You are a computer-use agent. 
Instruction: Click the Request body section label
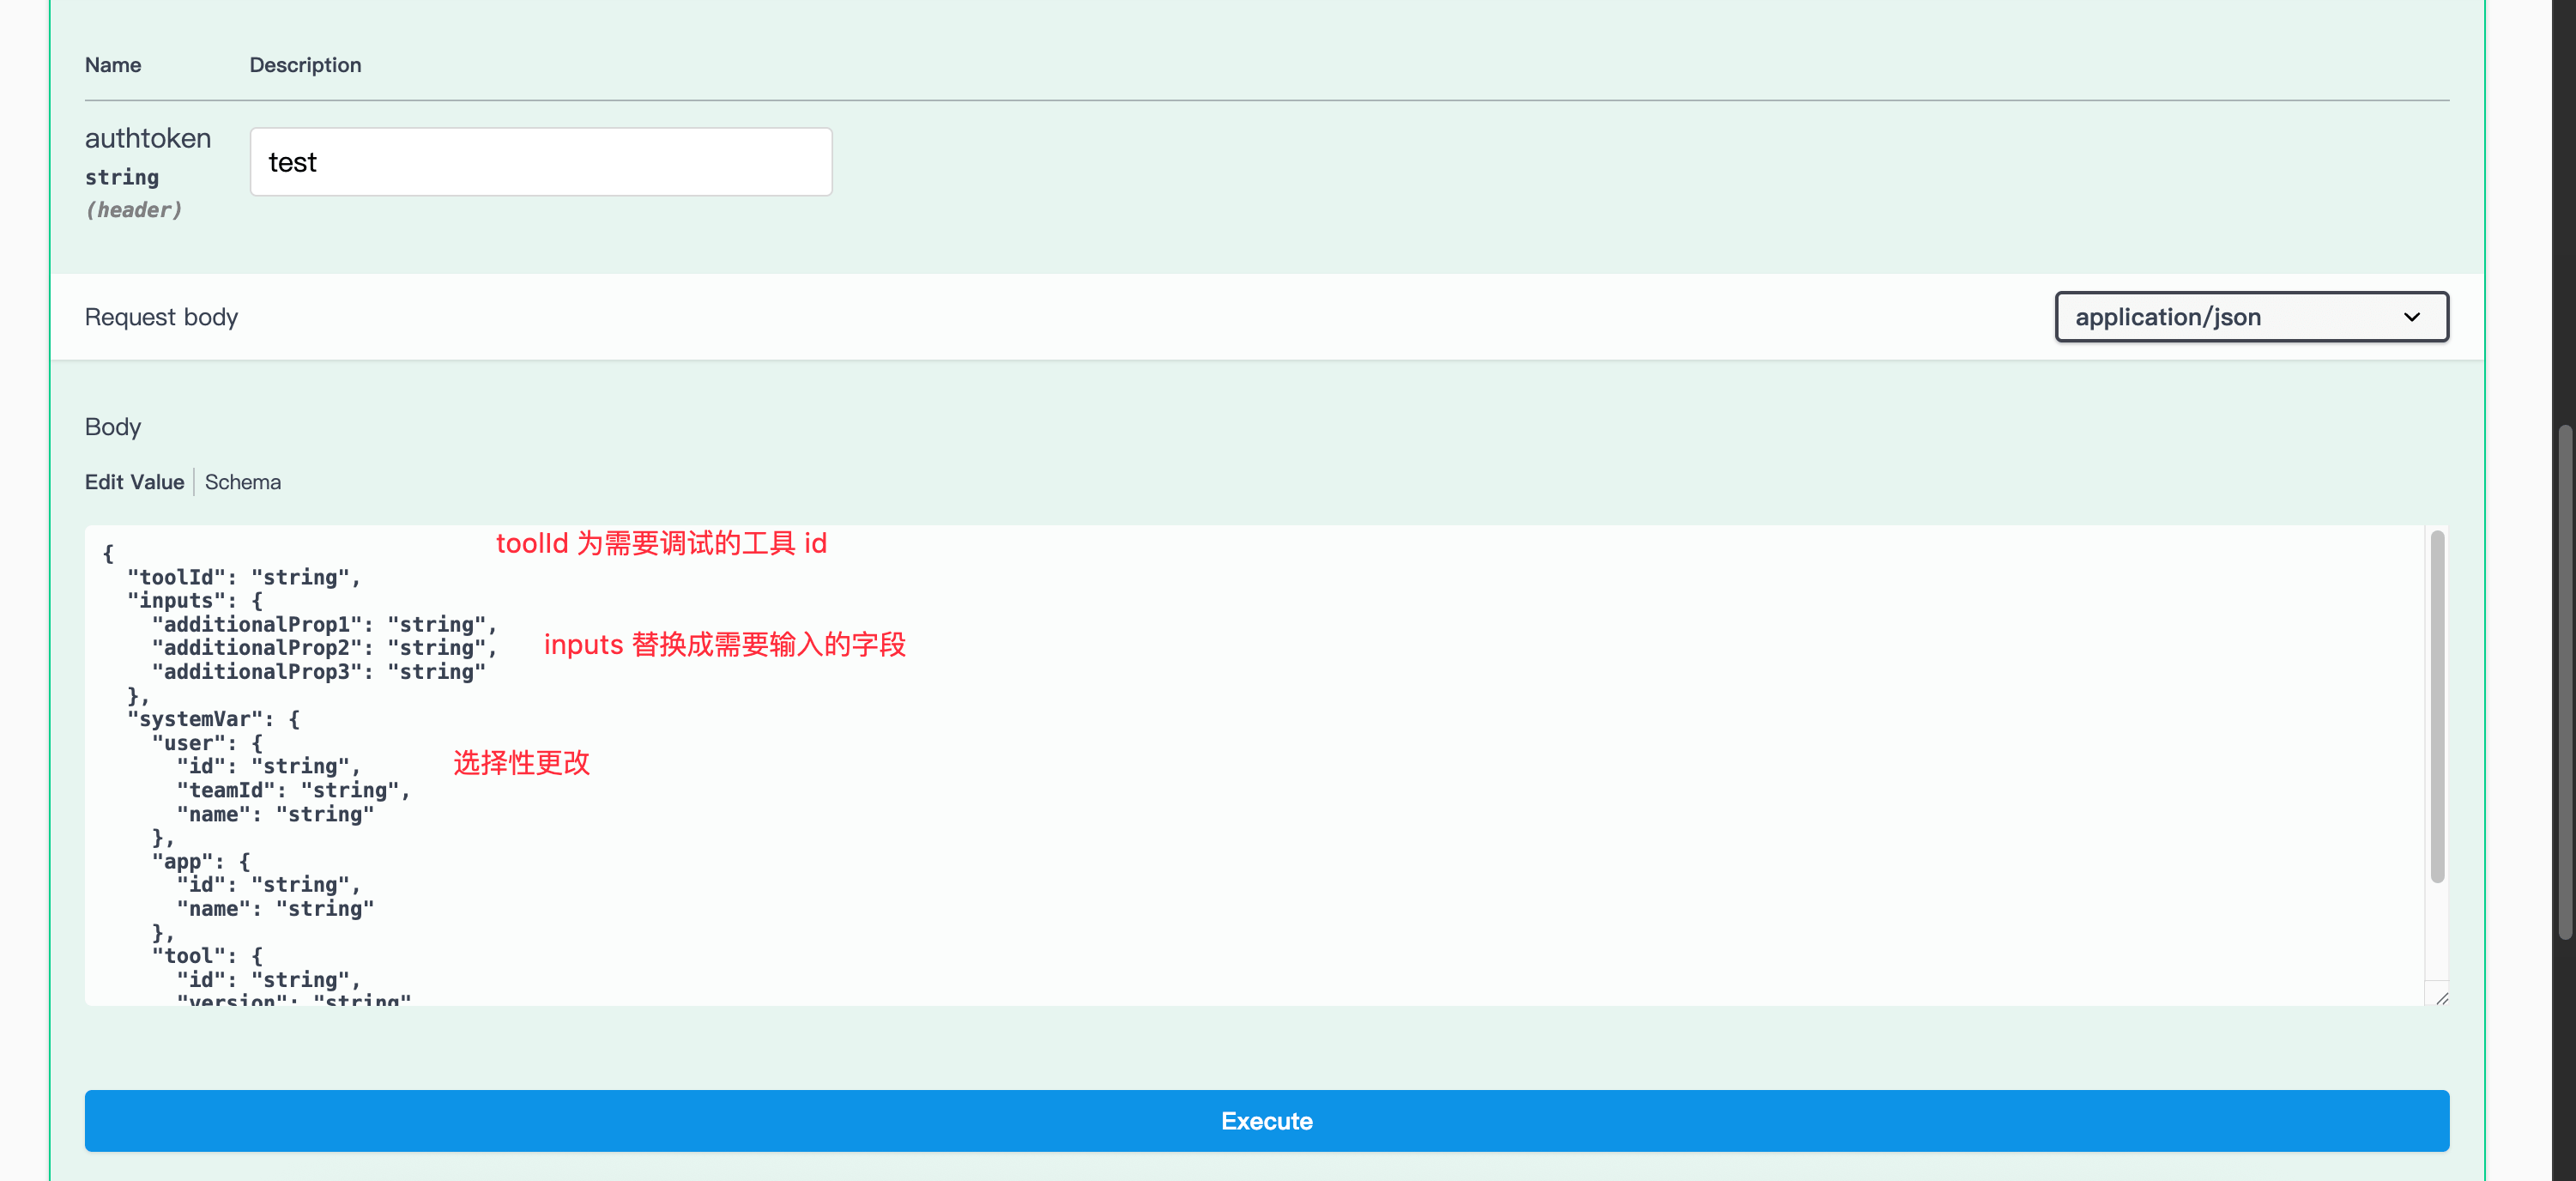161,317
